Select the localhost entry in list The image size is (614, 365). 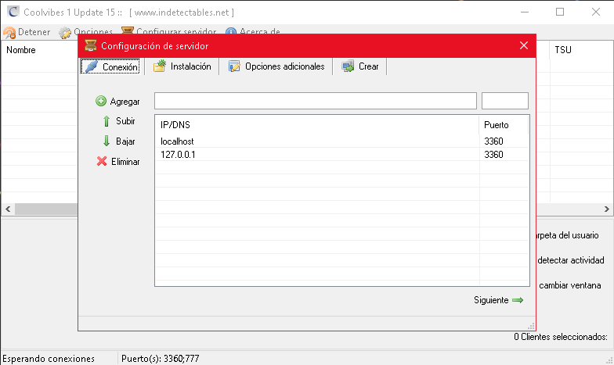click(x=177, y=141)
